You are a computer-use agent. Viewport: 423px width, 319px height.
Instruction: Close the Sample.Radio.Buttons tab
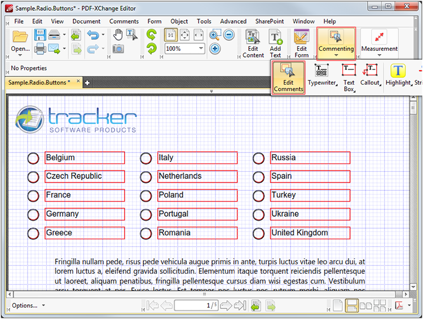tap(78, 81)
